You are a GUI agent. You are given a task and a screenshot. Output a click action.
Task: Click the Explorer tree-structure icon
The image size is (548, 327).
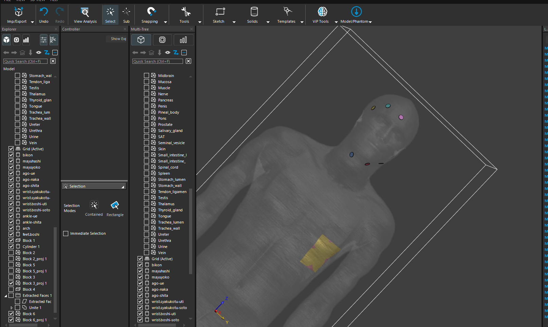53,40
